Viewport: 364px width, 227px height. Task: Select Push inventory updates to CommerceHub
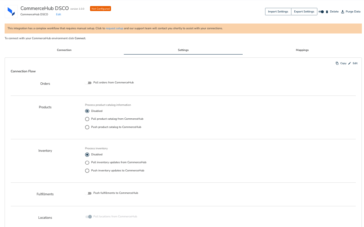tap(87, 170)
